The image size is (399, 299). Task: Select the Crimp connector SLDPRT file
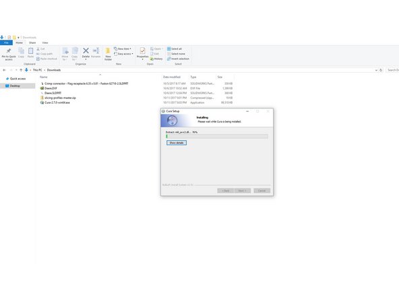86,84
